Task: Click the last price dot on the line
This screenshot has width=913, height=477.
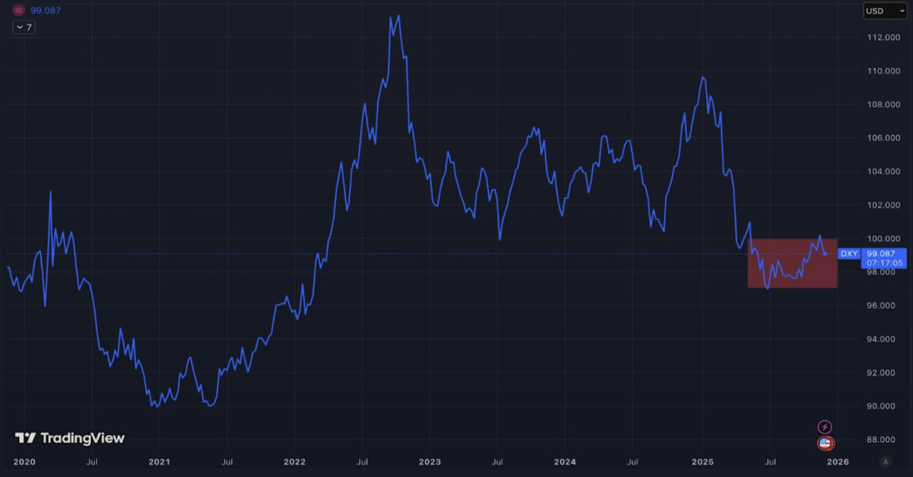Action: 825,254
